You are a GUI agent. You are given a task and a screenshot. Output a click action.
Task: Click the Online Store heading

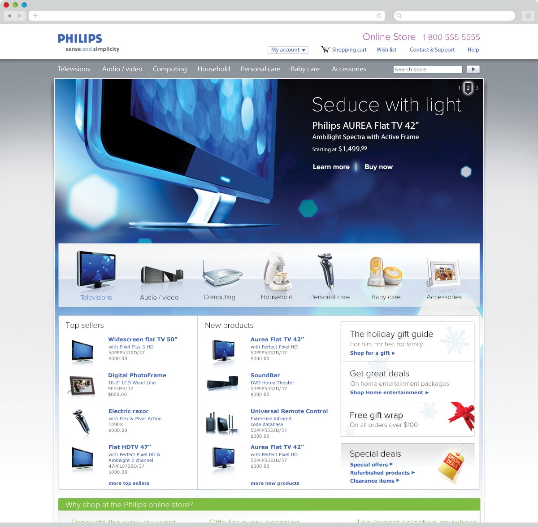point(389,37)
